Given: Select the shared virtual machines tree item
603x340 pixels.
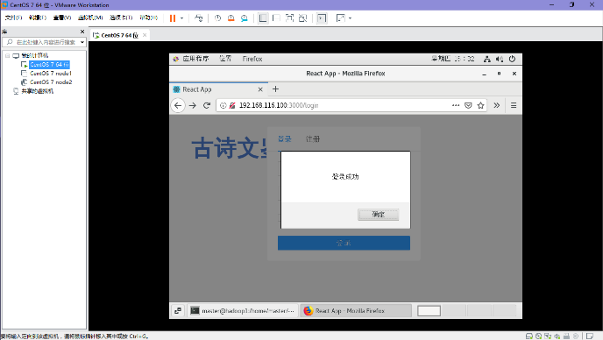Looking at the screenshot, I should 37,91.
